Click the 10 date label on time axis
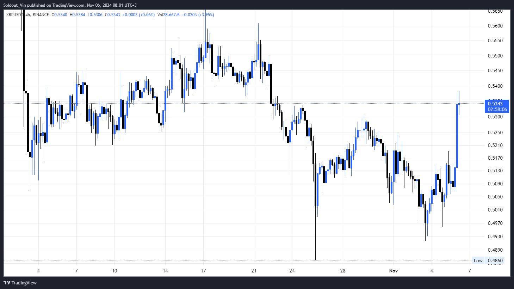This screenshot has width=514, height=289. point(114,271)
